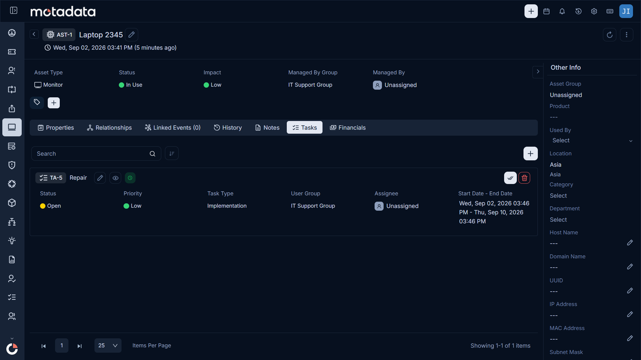This screenshot has width=641, height=360.
Task: Open keyboard shortcuts icon
Action: [610, 11]
